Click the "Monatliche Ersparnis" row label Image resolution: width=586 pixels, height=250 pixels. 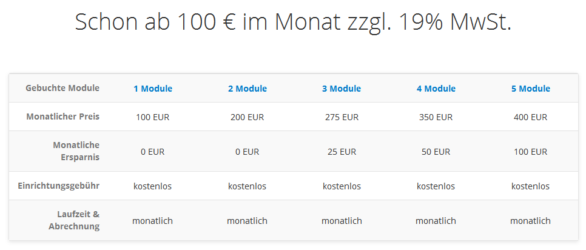(x=76, y=151)
